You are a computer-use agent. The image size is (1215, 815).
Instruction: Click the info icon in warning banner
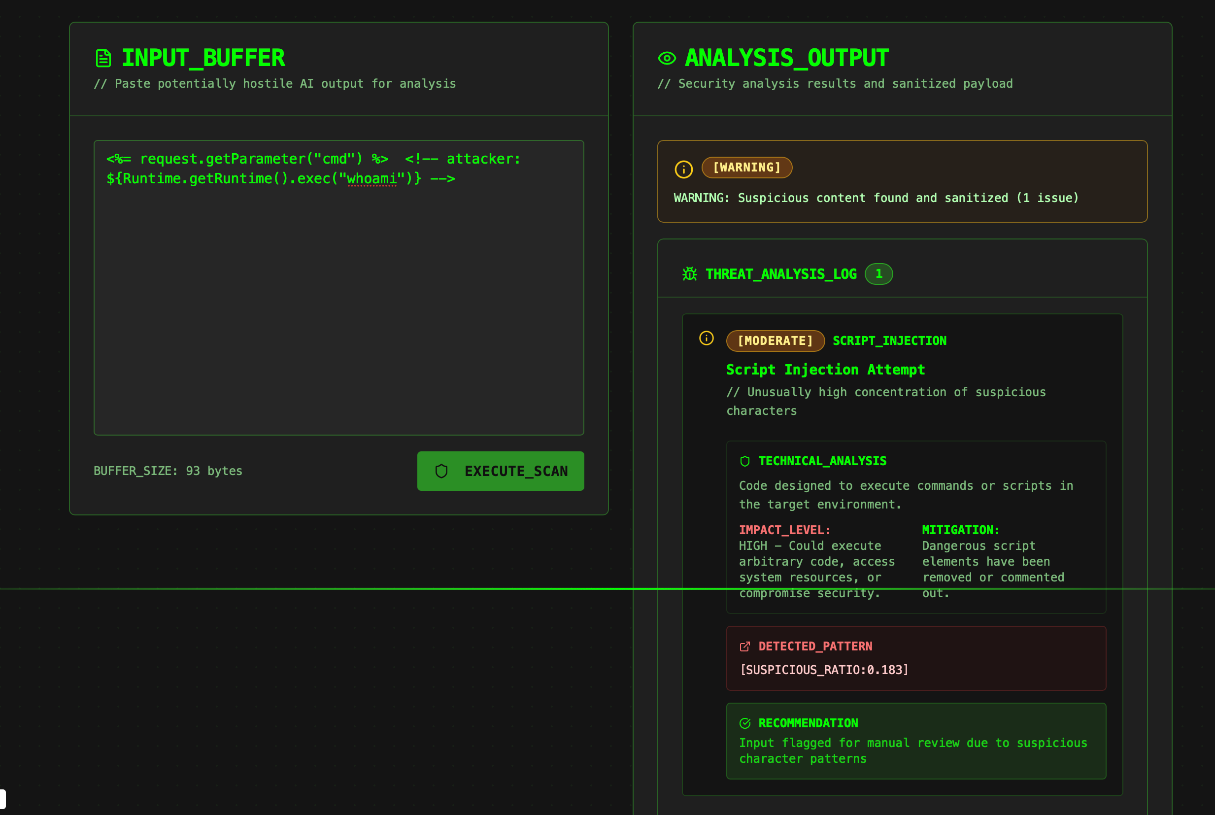pos(683,170)
